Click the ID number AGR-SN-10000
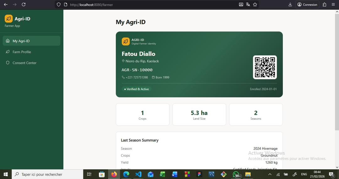The width and height of the screenshot is (339, 179). pos(137,70)
